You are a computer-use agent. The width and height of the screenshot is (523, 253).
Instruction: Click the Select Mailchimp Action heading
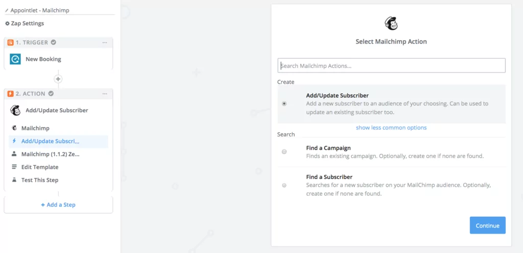(391, 42)
